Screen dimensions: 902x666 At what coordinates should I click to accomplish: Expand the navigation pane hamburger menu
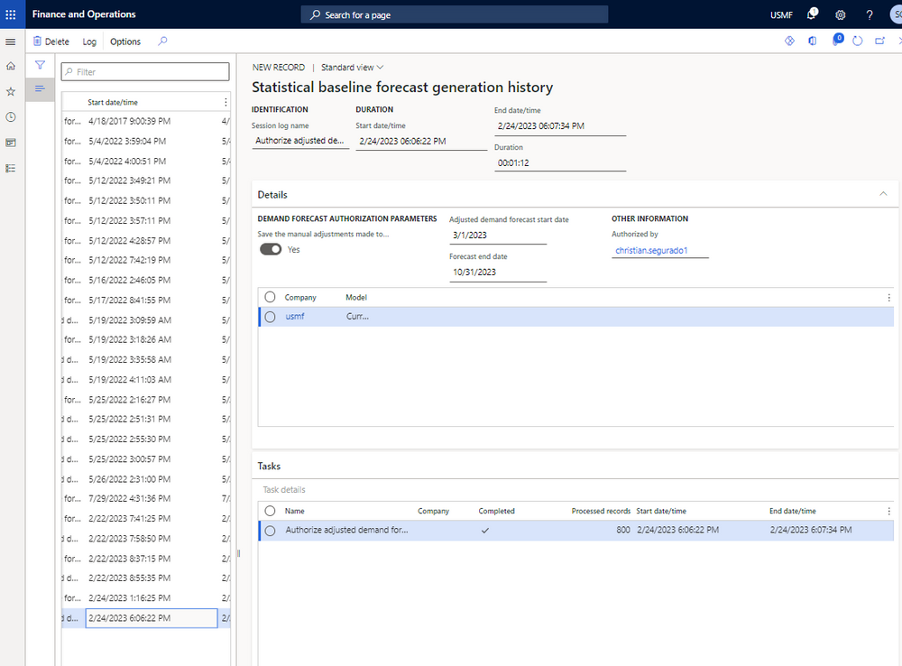coord(11,42)
